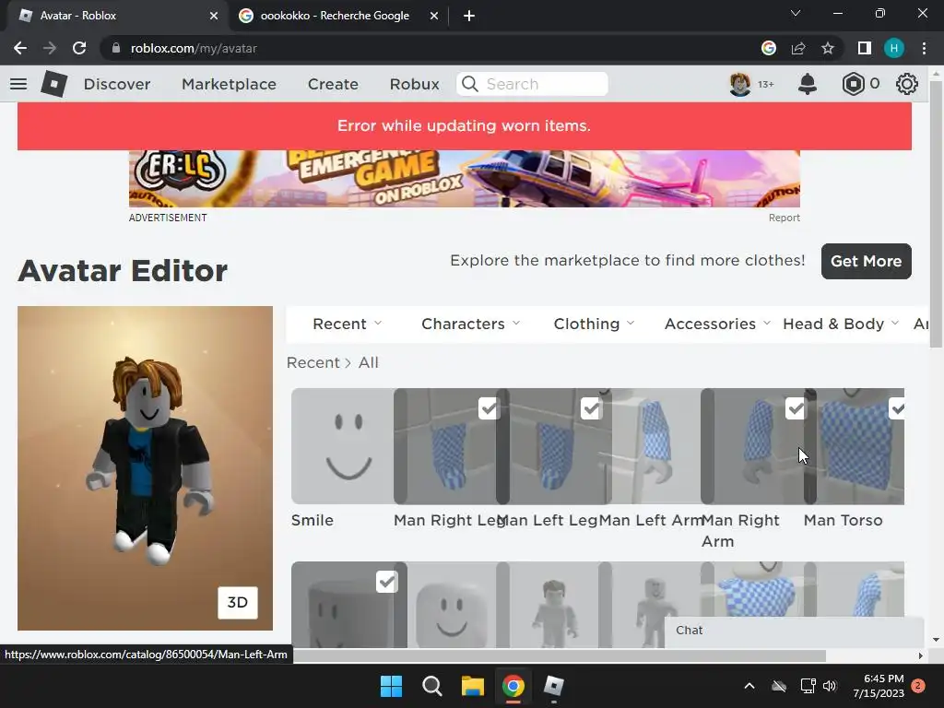
Task: Click the Chrome icon in the taskbar
Action: [513, 686]
